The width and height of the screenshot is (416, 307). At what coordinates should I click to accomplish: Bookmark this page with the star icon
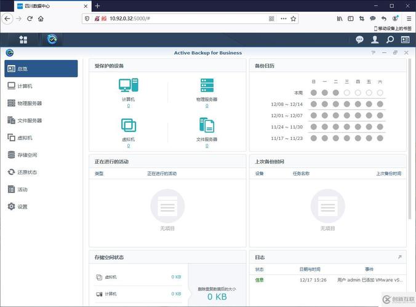click(x=294, y=18)
